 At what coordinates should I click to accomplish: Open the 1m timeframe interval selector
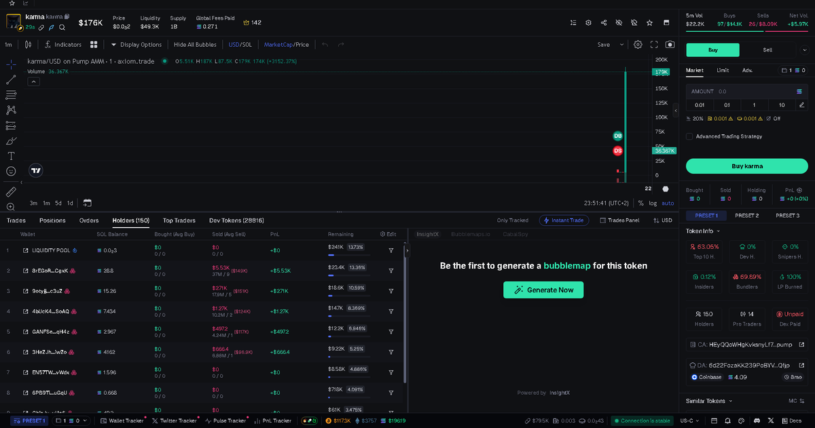(x=9, y=45)
